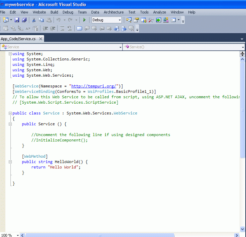
Task: Click the vertical scrollbar down arrow
Action: (x=242, y=229)
